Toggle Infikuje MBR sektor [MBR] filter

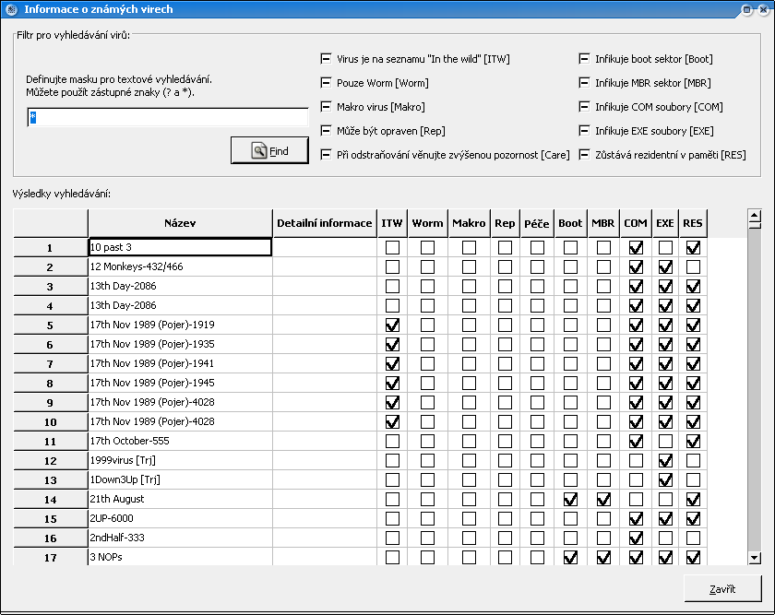coord(584,82)
